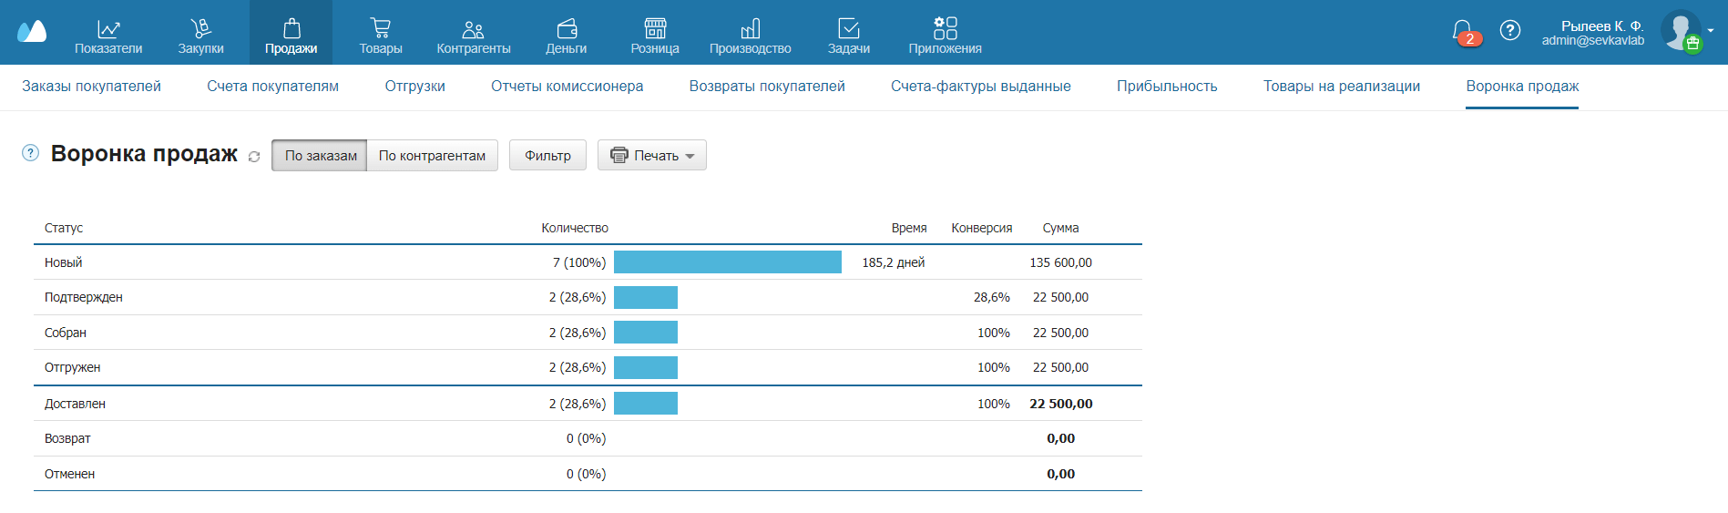Refresh the Воронка продаж report

point(254,157)
